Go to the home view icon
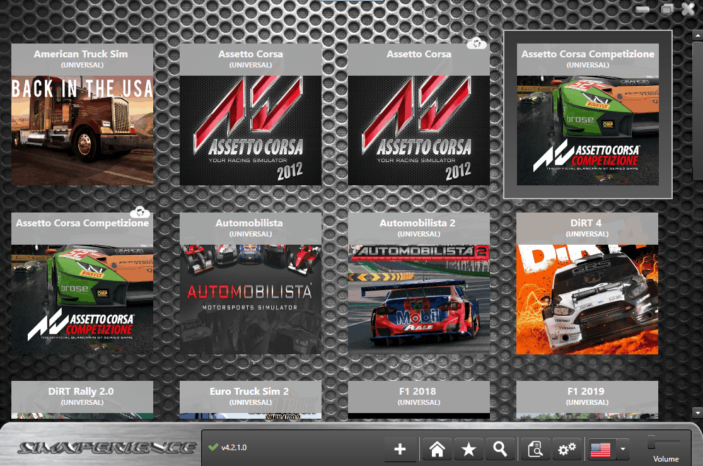Viewport: 703px width, 466px height. click(x=437, y=449)
